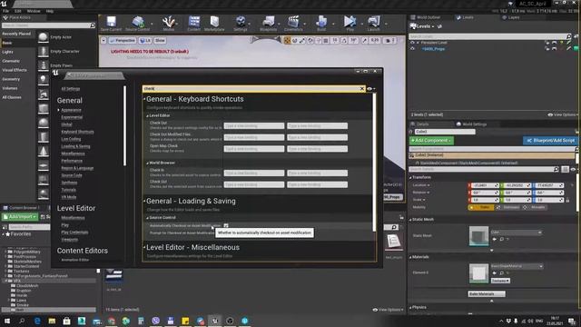Toggle Automatically Checkout on Asset Modification checkbox
Image resolution: width=581 pixels, height=327 pixels.
(x=226, y=225)
